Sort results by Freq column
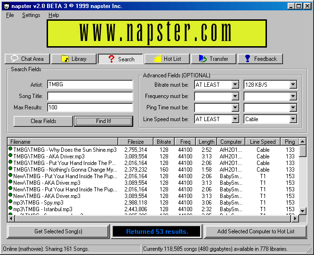The height and width of the screenshot is (255, 314). click(x=185, y=142)
